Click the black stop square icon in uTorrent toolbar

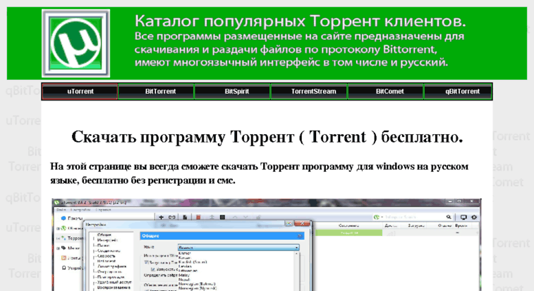coord(223,217)
